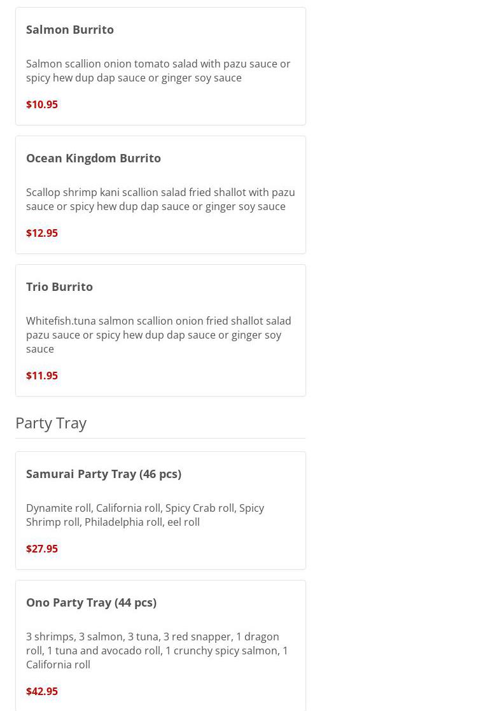The height and width of the screenshot is (711, 490).
Task: Click the 3 shrimps, 3 salmon description
Action: (x=157, y=651)
